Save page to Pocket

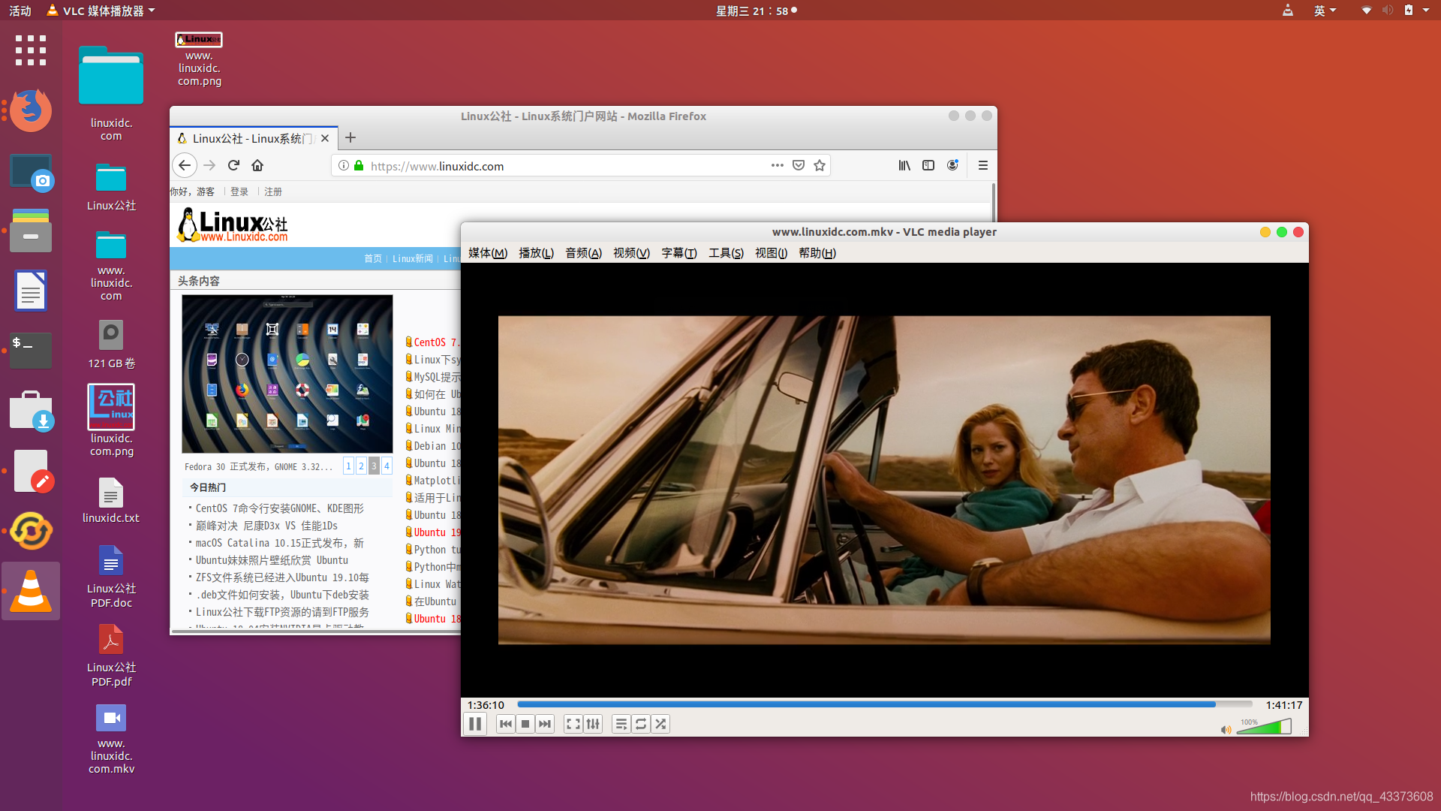799,165
